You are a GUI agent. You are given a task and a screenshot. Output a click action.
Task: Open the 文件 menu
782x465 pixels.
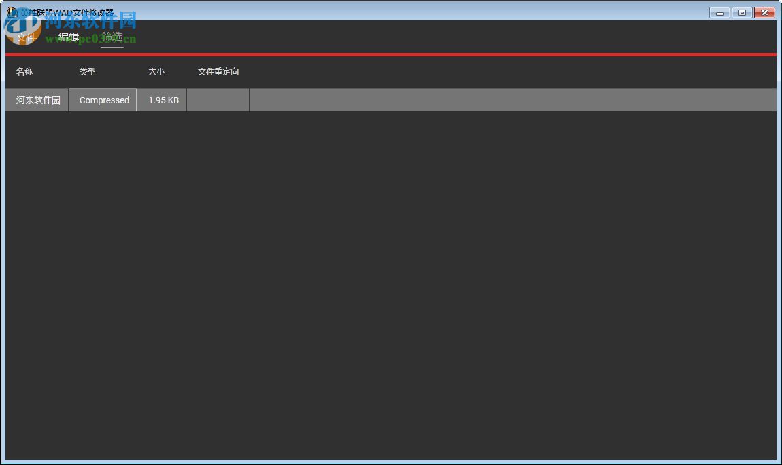(x=26, y=37)
